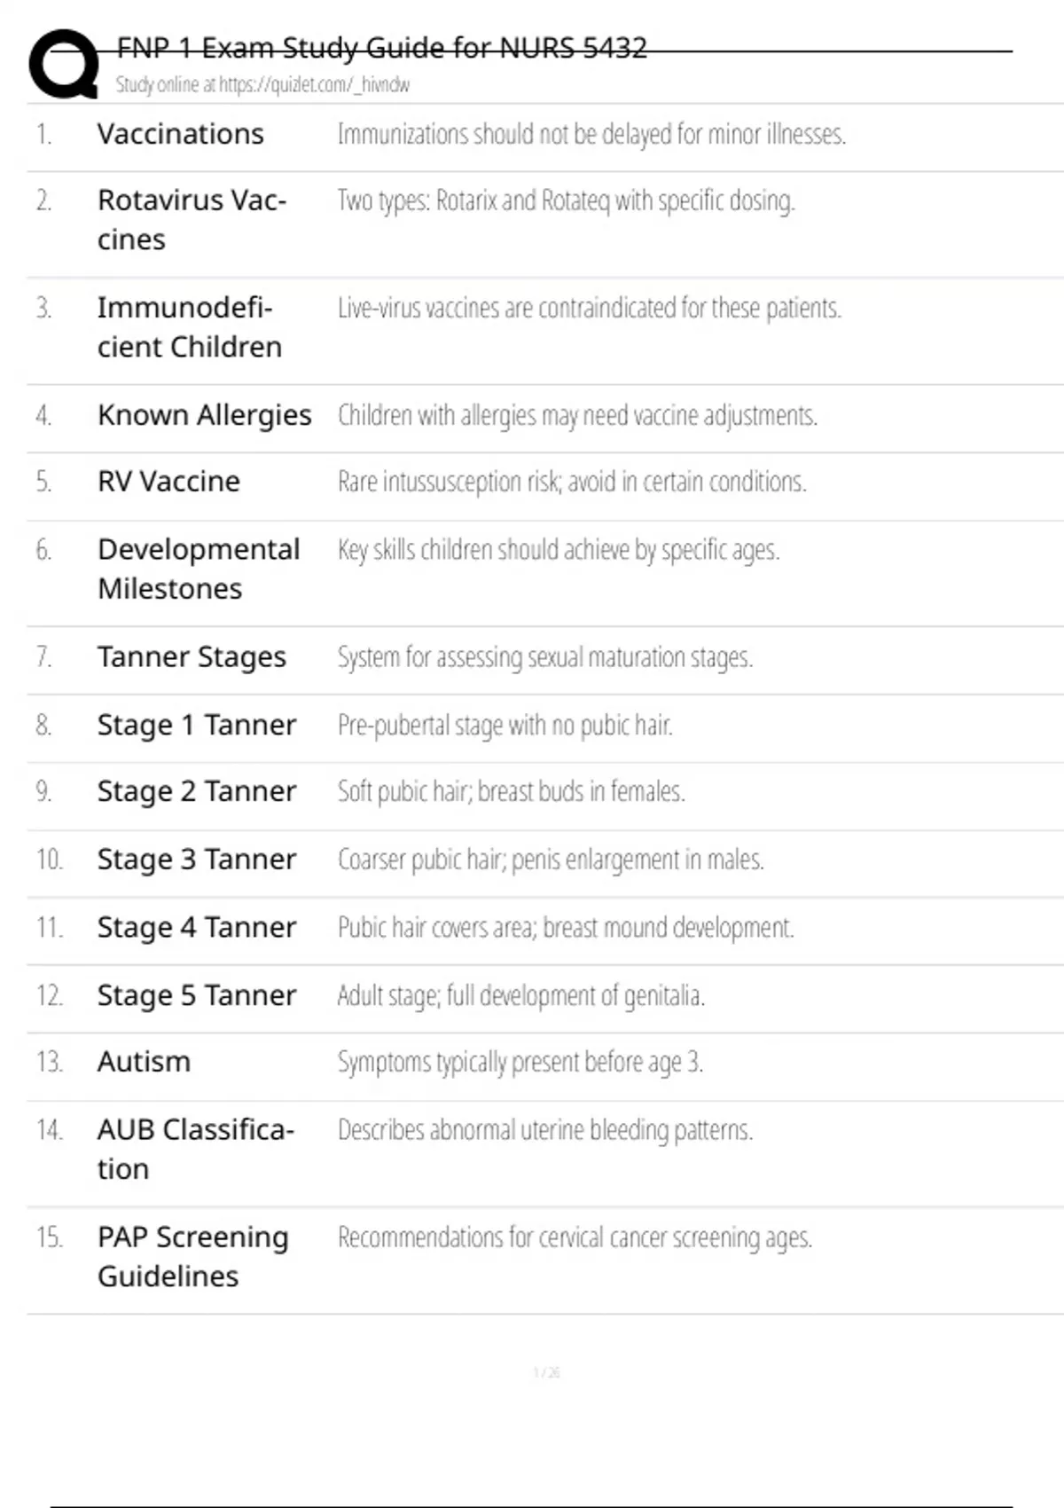Select the Stage 1 Tanner entry

197,726
